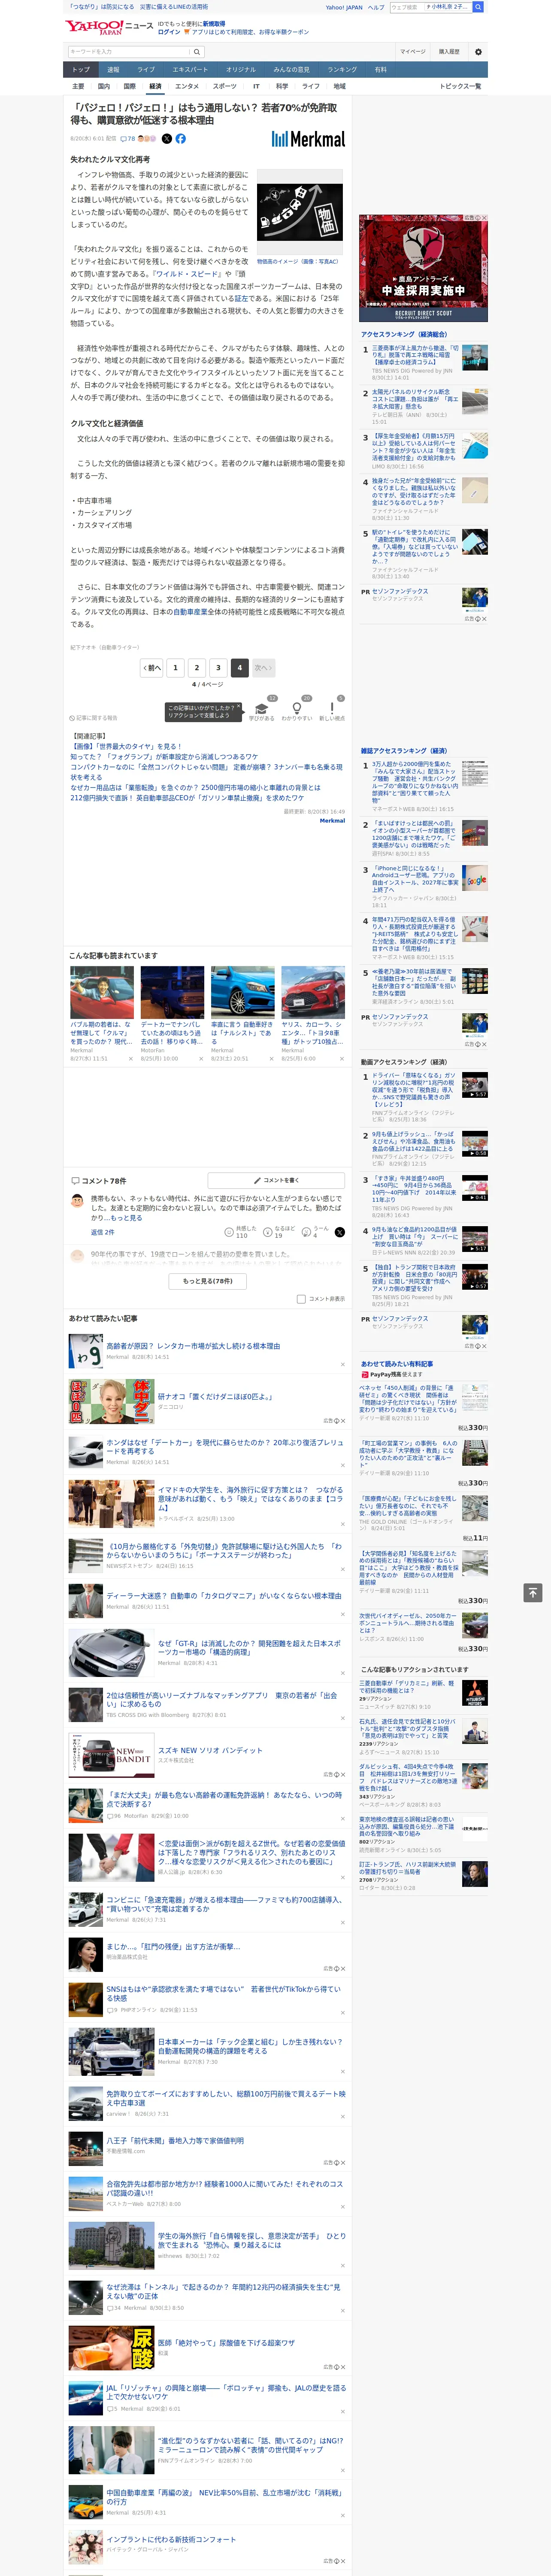Click the 新しい視点 exclamation reaction
The height and width of the screenshot is (2576, 551).
click(x=332, y=711)
